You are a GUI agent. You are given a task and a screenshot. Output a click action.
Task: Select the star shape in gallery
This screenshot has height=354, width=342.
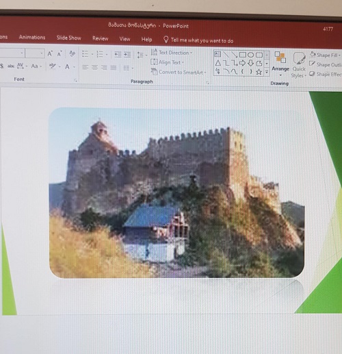(259, 72)
